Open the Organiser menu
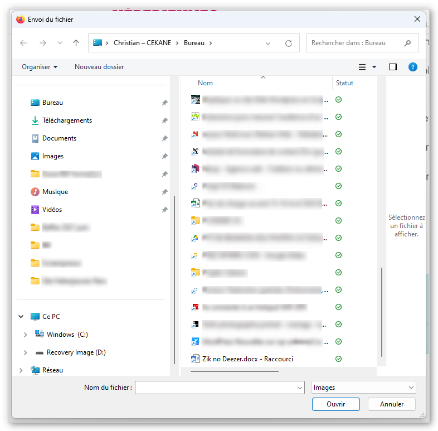438x431 pixels. (x=40, y=67)
